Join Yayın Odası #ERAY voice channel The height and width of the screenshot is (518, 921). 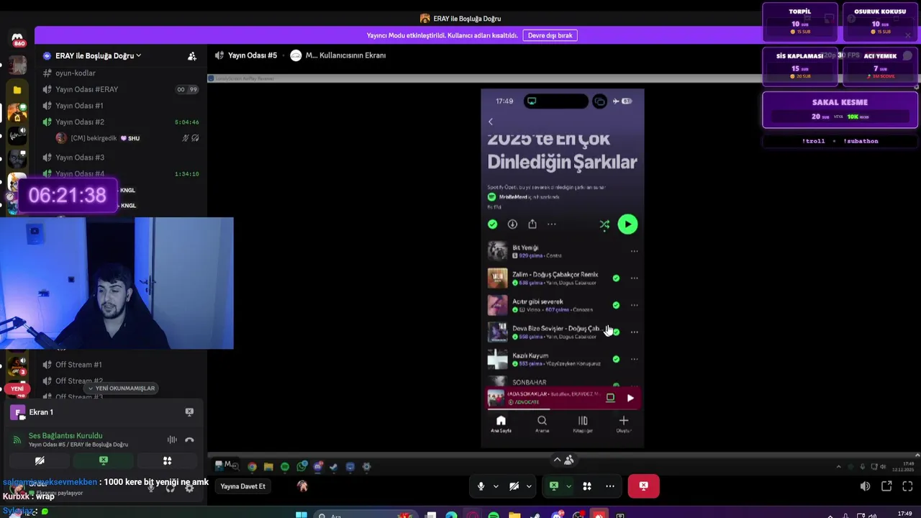click(x=121, y=89)
